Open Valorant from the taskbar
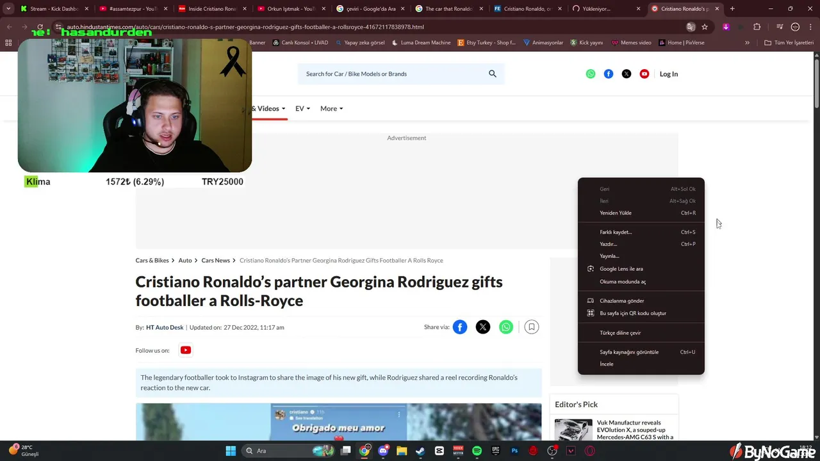Screen dimensions: 820x461 pos(571,451)
